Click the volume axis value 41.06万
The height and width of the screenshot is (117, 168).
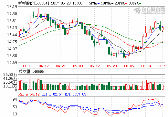10,79
